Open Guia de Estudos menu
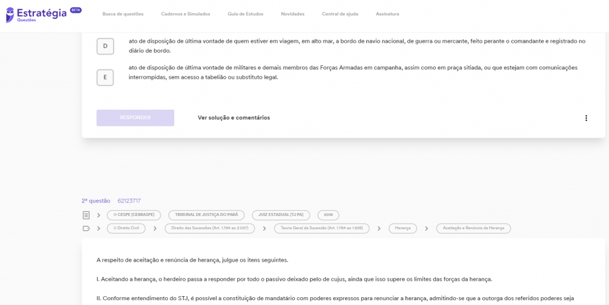609x305 pixels. pos(246,14)
